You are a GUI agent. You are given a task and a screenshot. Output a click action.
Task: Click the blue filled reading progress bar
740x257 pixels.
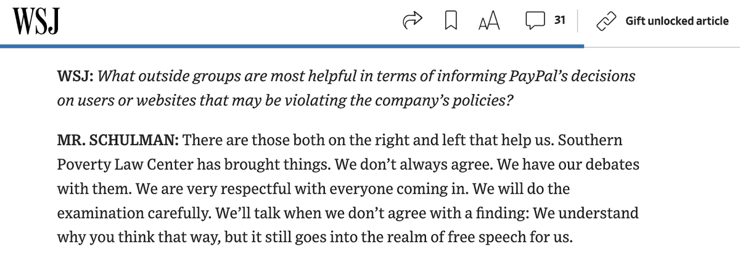tap(292, 46)
